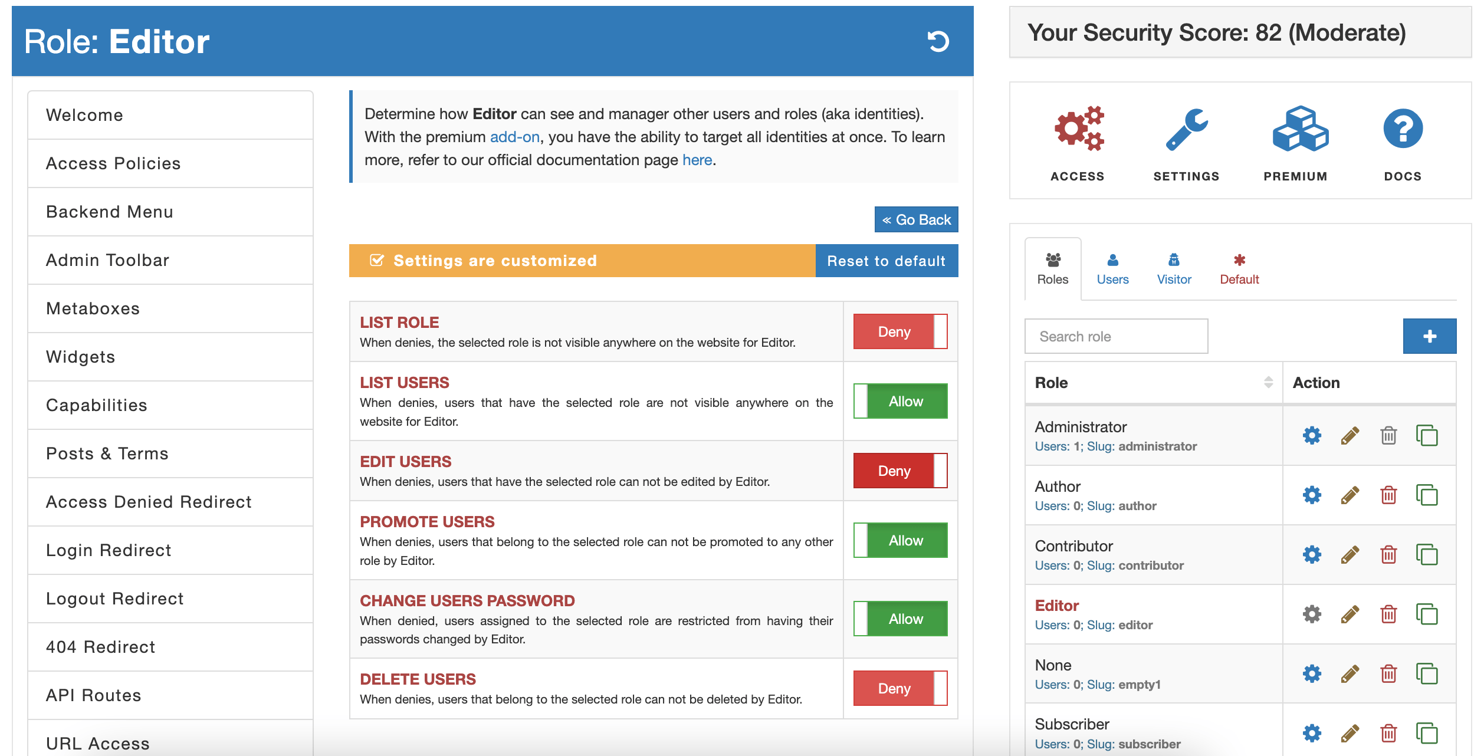Click Administrator manage gear icon
This screenshot has width=1484, height=756.
pos(1312,436)
